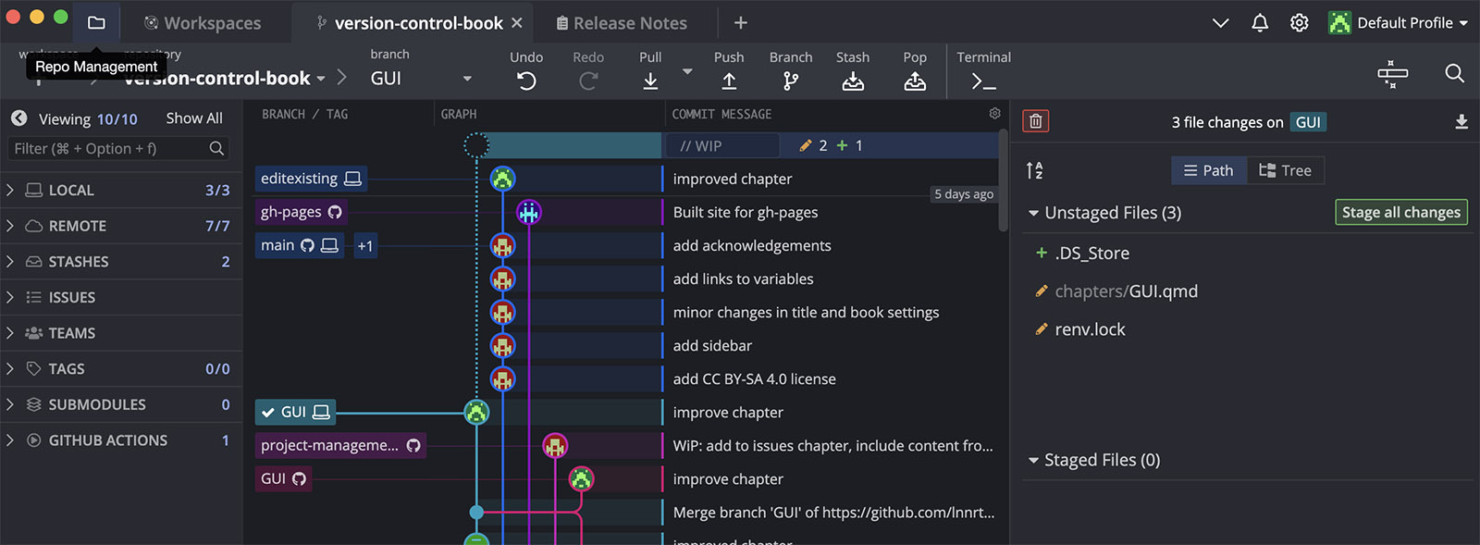Close the version-control-book tab
Screen dimensions: 1480x545
517,22
